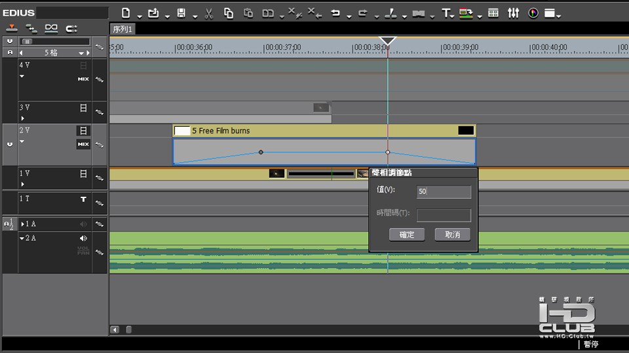Click the Create Title T icon

coord(446,13)
